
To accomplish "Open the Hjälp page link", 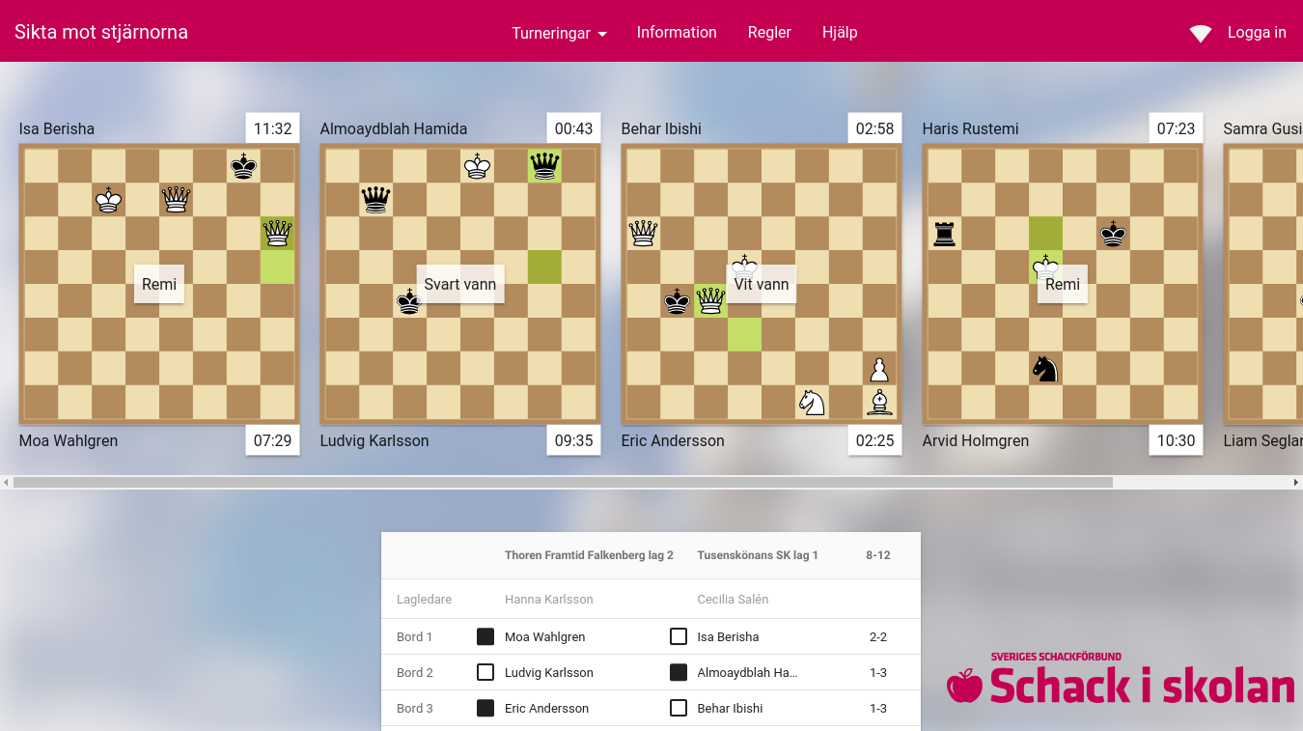I will tap(840, 32).
